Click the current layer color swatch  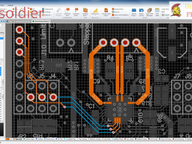(x=8, y=139)
